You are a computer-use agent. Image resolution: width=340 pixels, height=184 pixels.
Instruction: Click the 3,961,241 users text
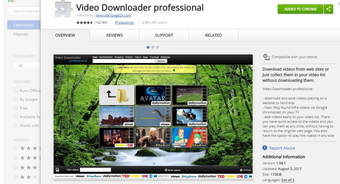click(154, 22)
